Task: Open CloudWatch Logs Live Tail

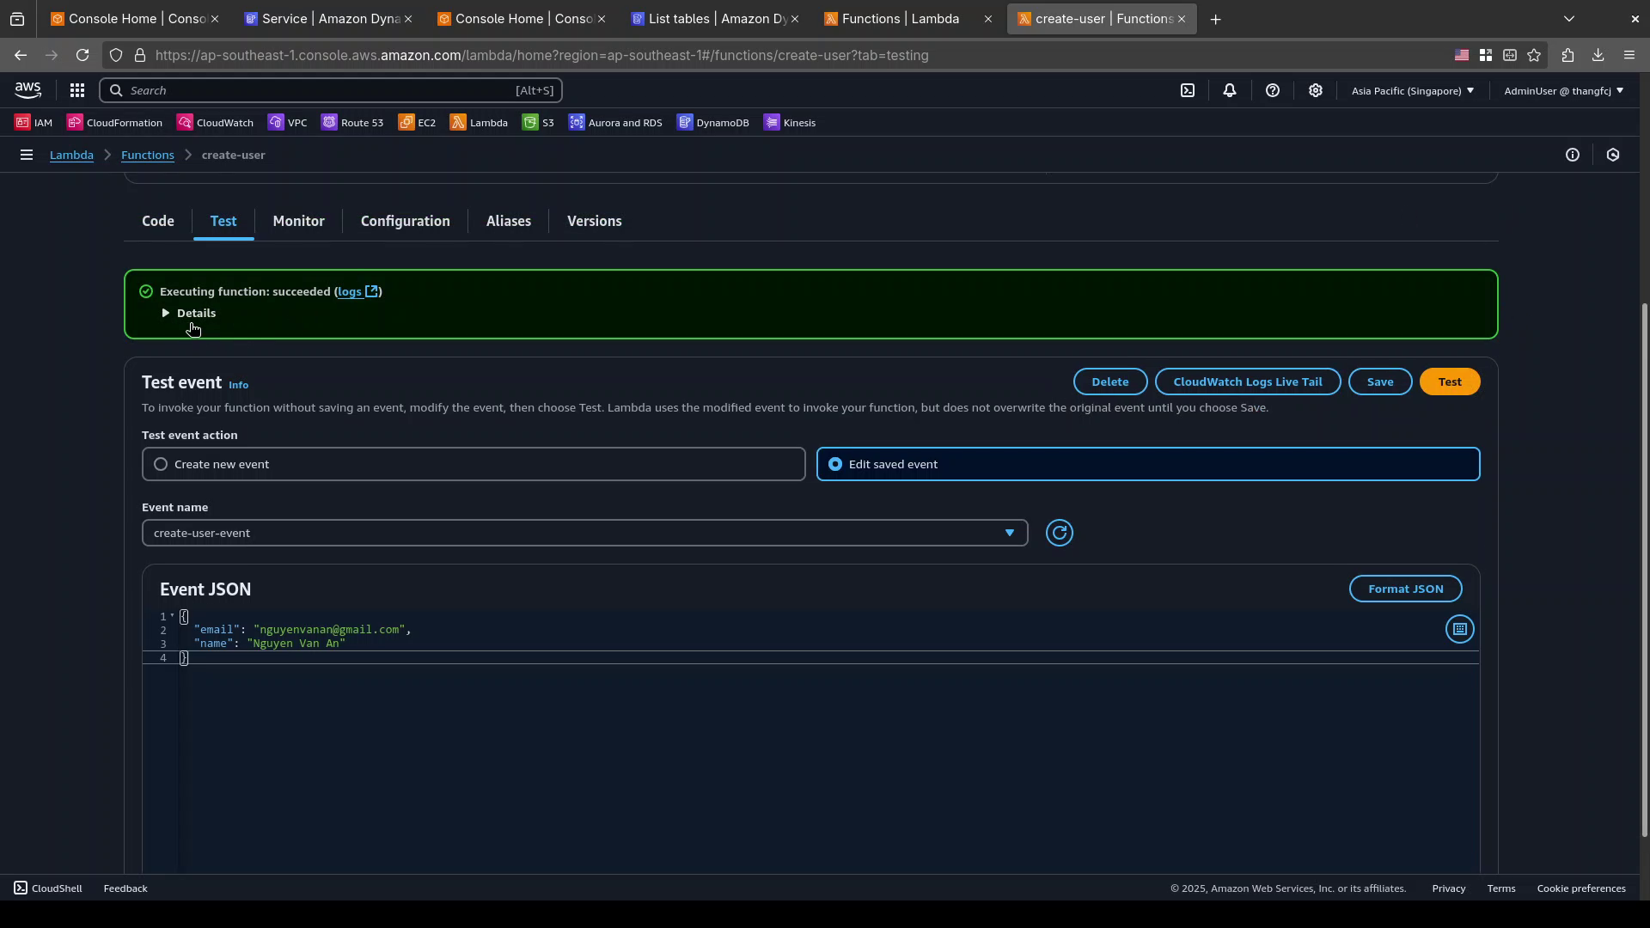Action: pos(1248,382)
